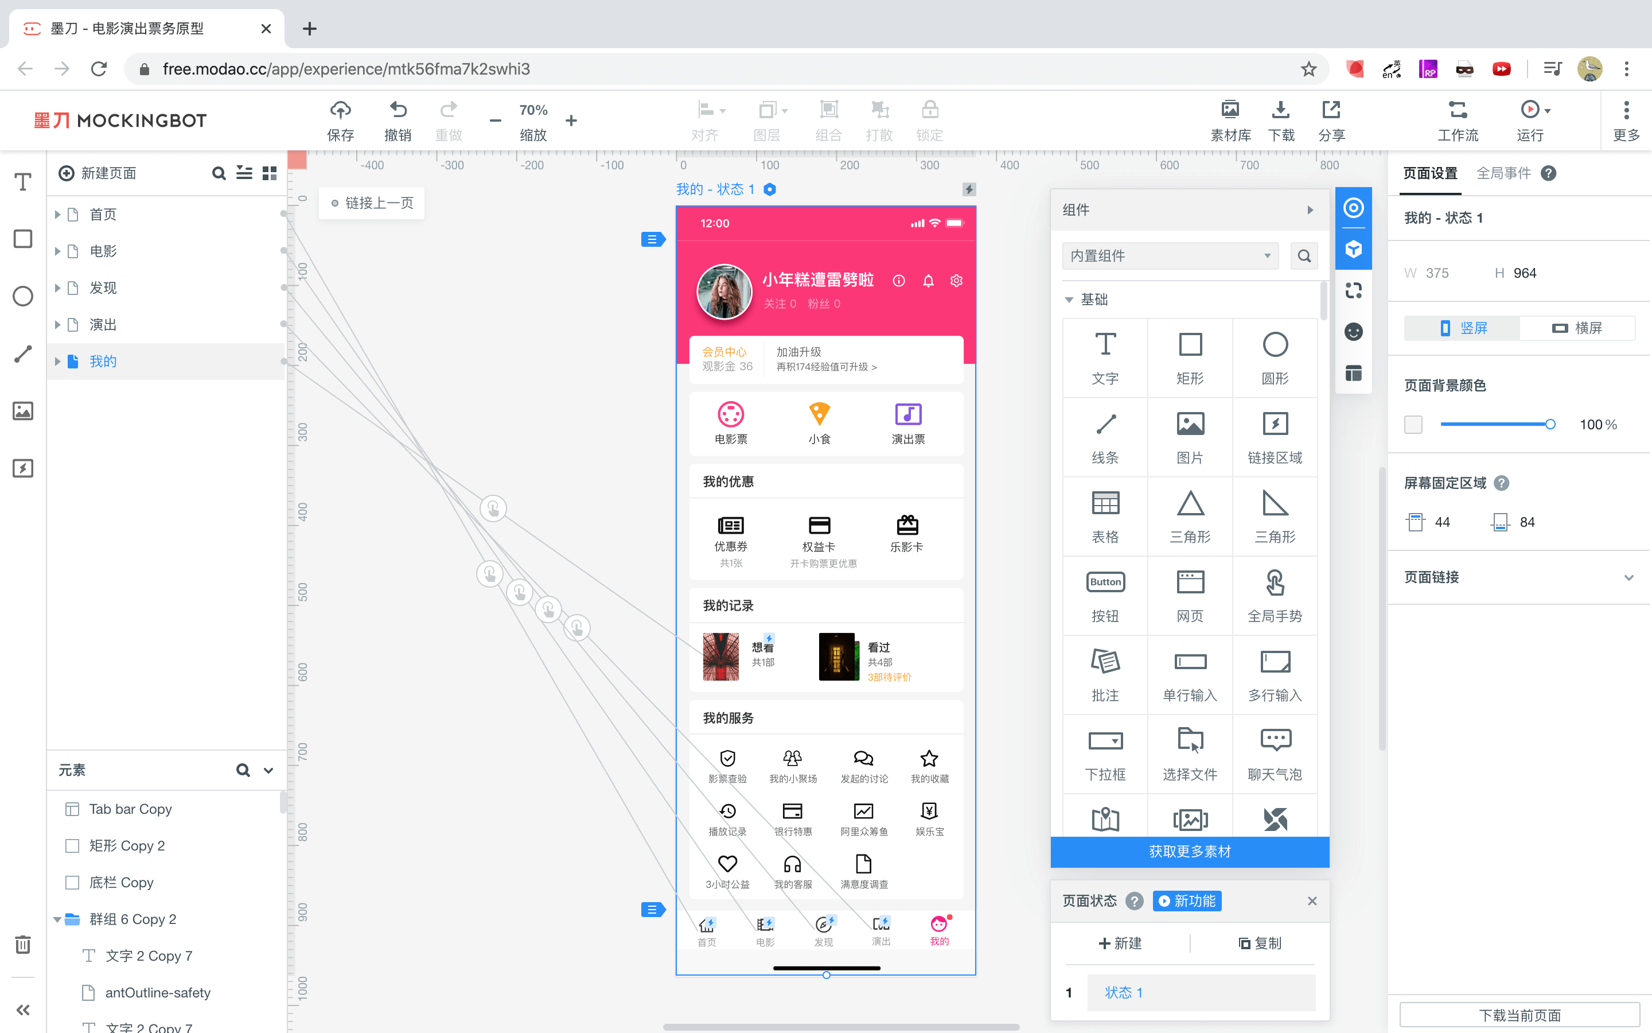This screenshot has height=1033, width=1652.
Task: Click 获取更多素材 button in panel
Action: point(1189,851)
